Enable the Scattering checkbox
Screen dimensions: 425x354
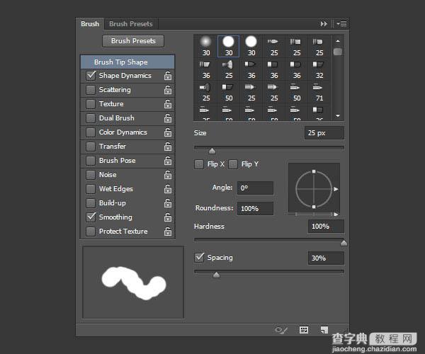[x=91, y=90]
